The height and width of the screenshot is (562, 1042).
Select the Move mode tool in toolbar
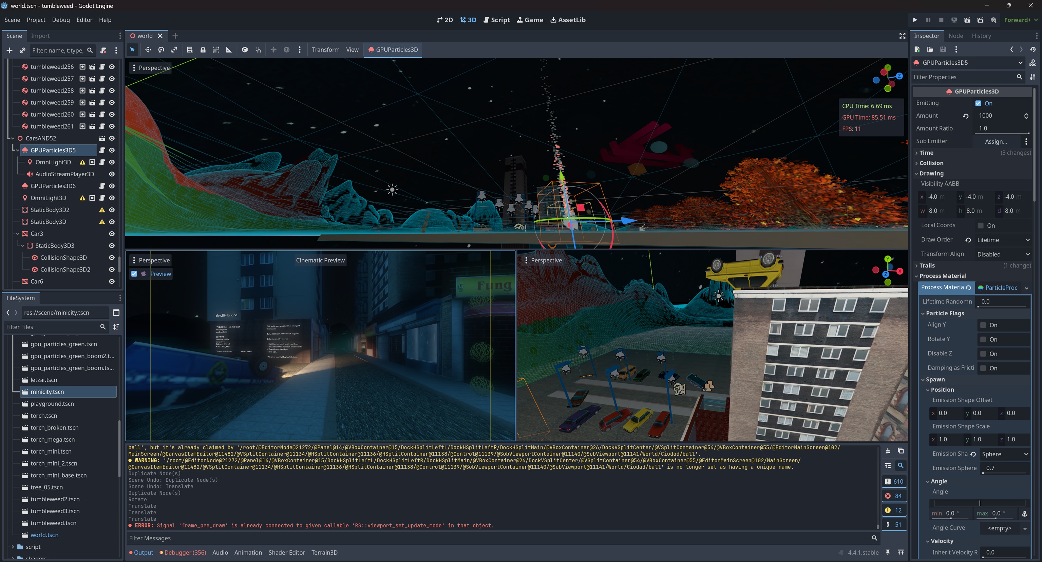(x=148, y=50)
